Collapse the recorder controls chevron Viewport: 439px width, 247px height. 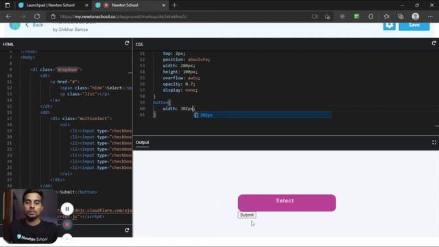click(x=67, y=238)
